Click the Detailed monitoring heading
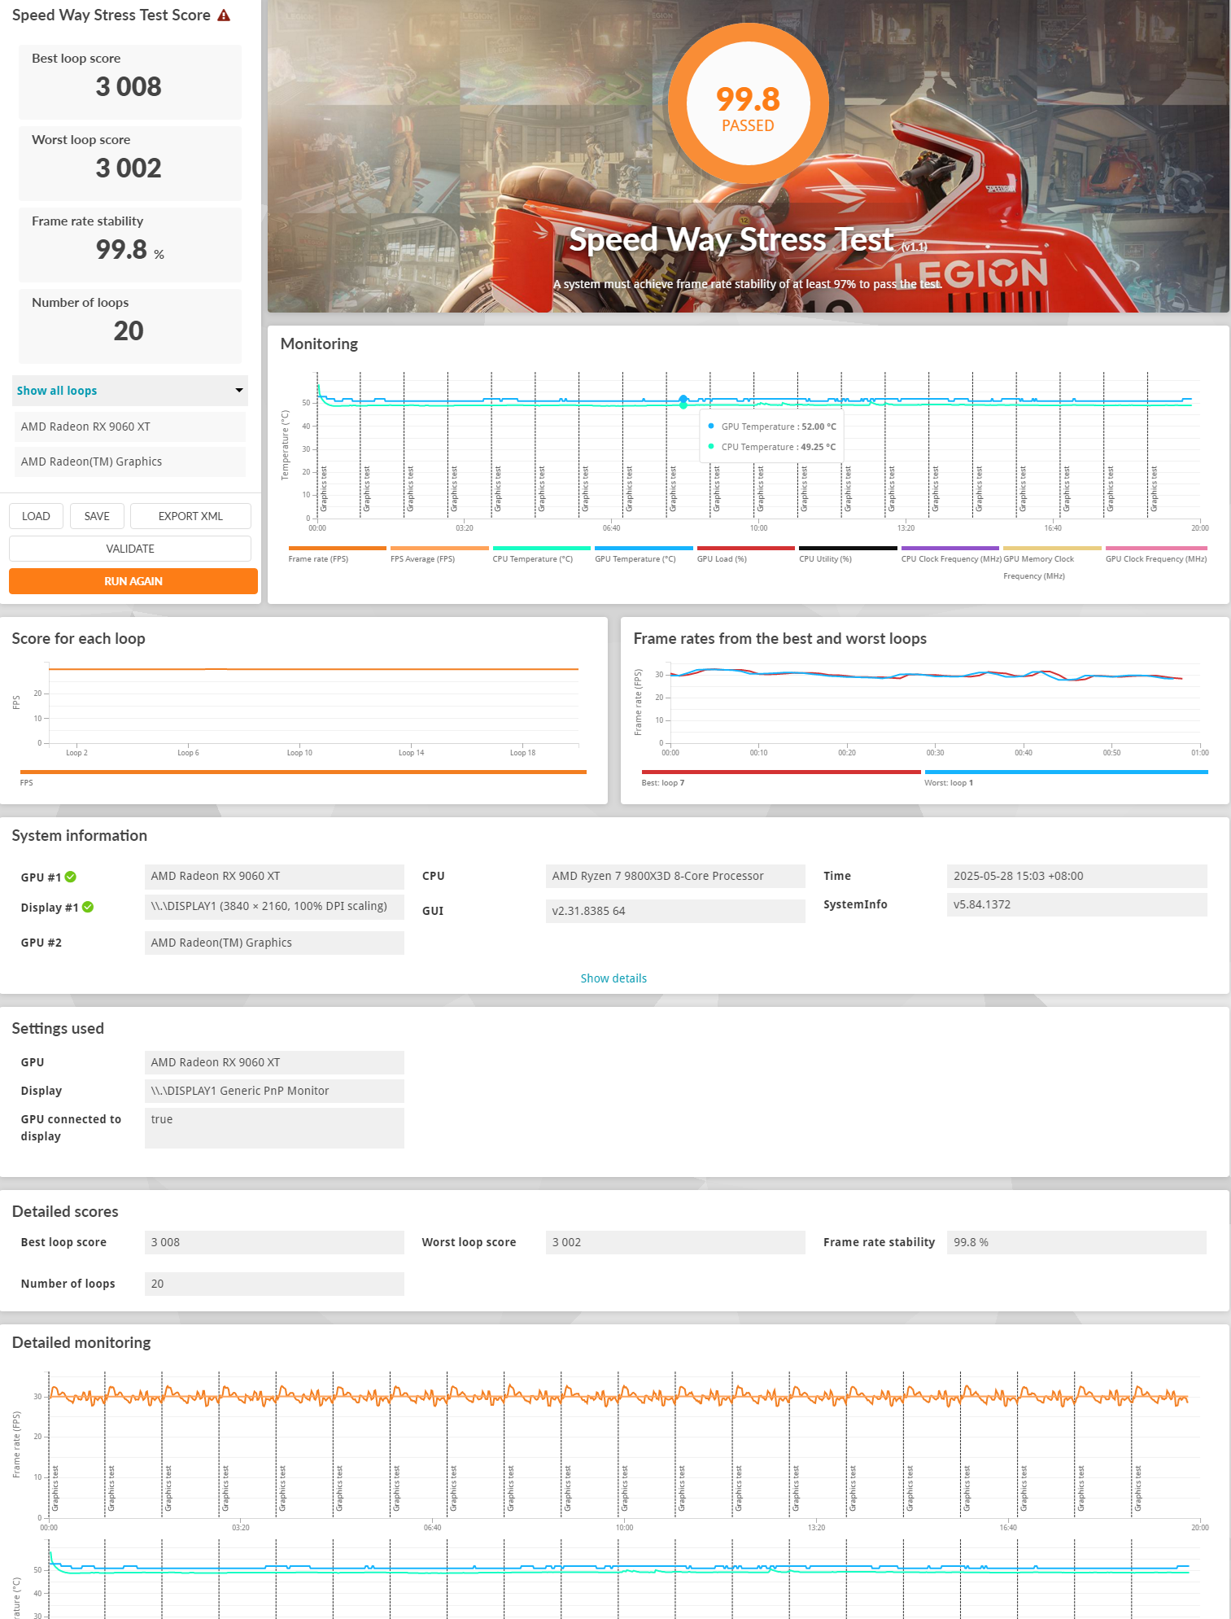Screen dimensions: 1231x1619 (x=81, y=1343)
